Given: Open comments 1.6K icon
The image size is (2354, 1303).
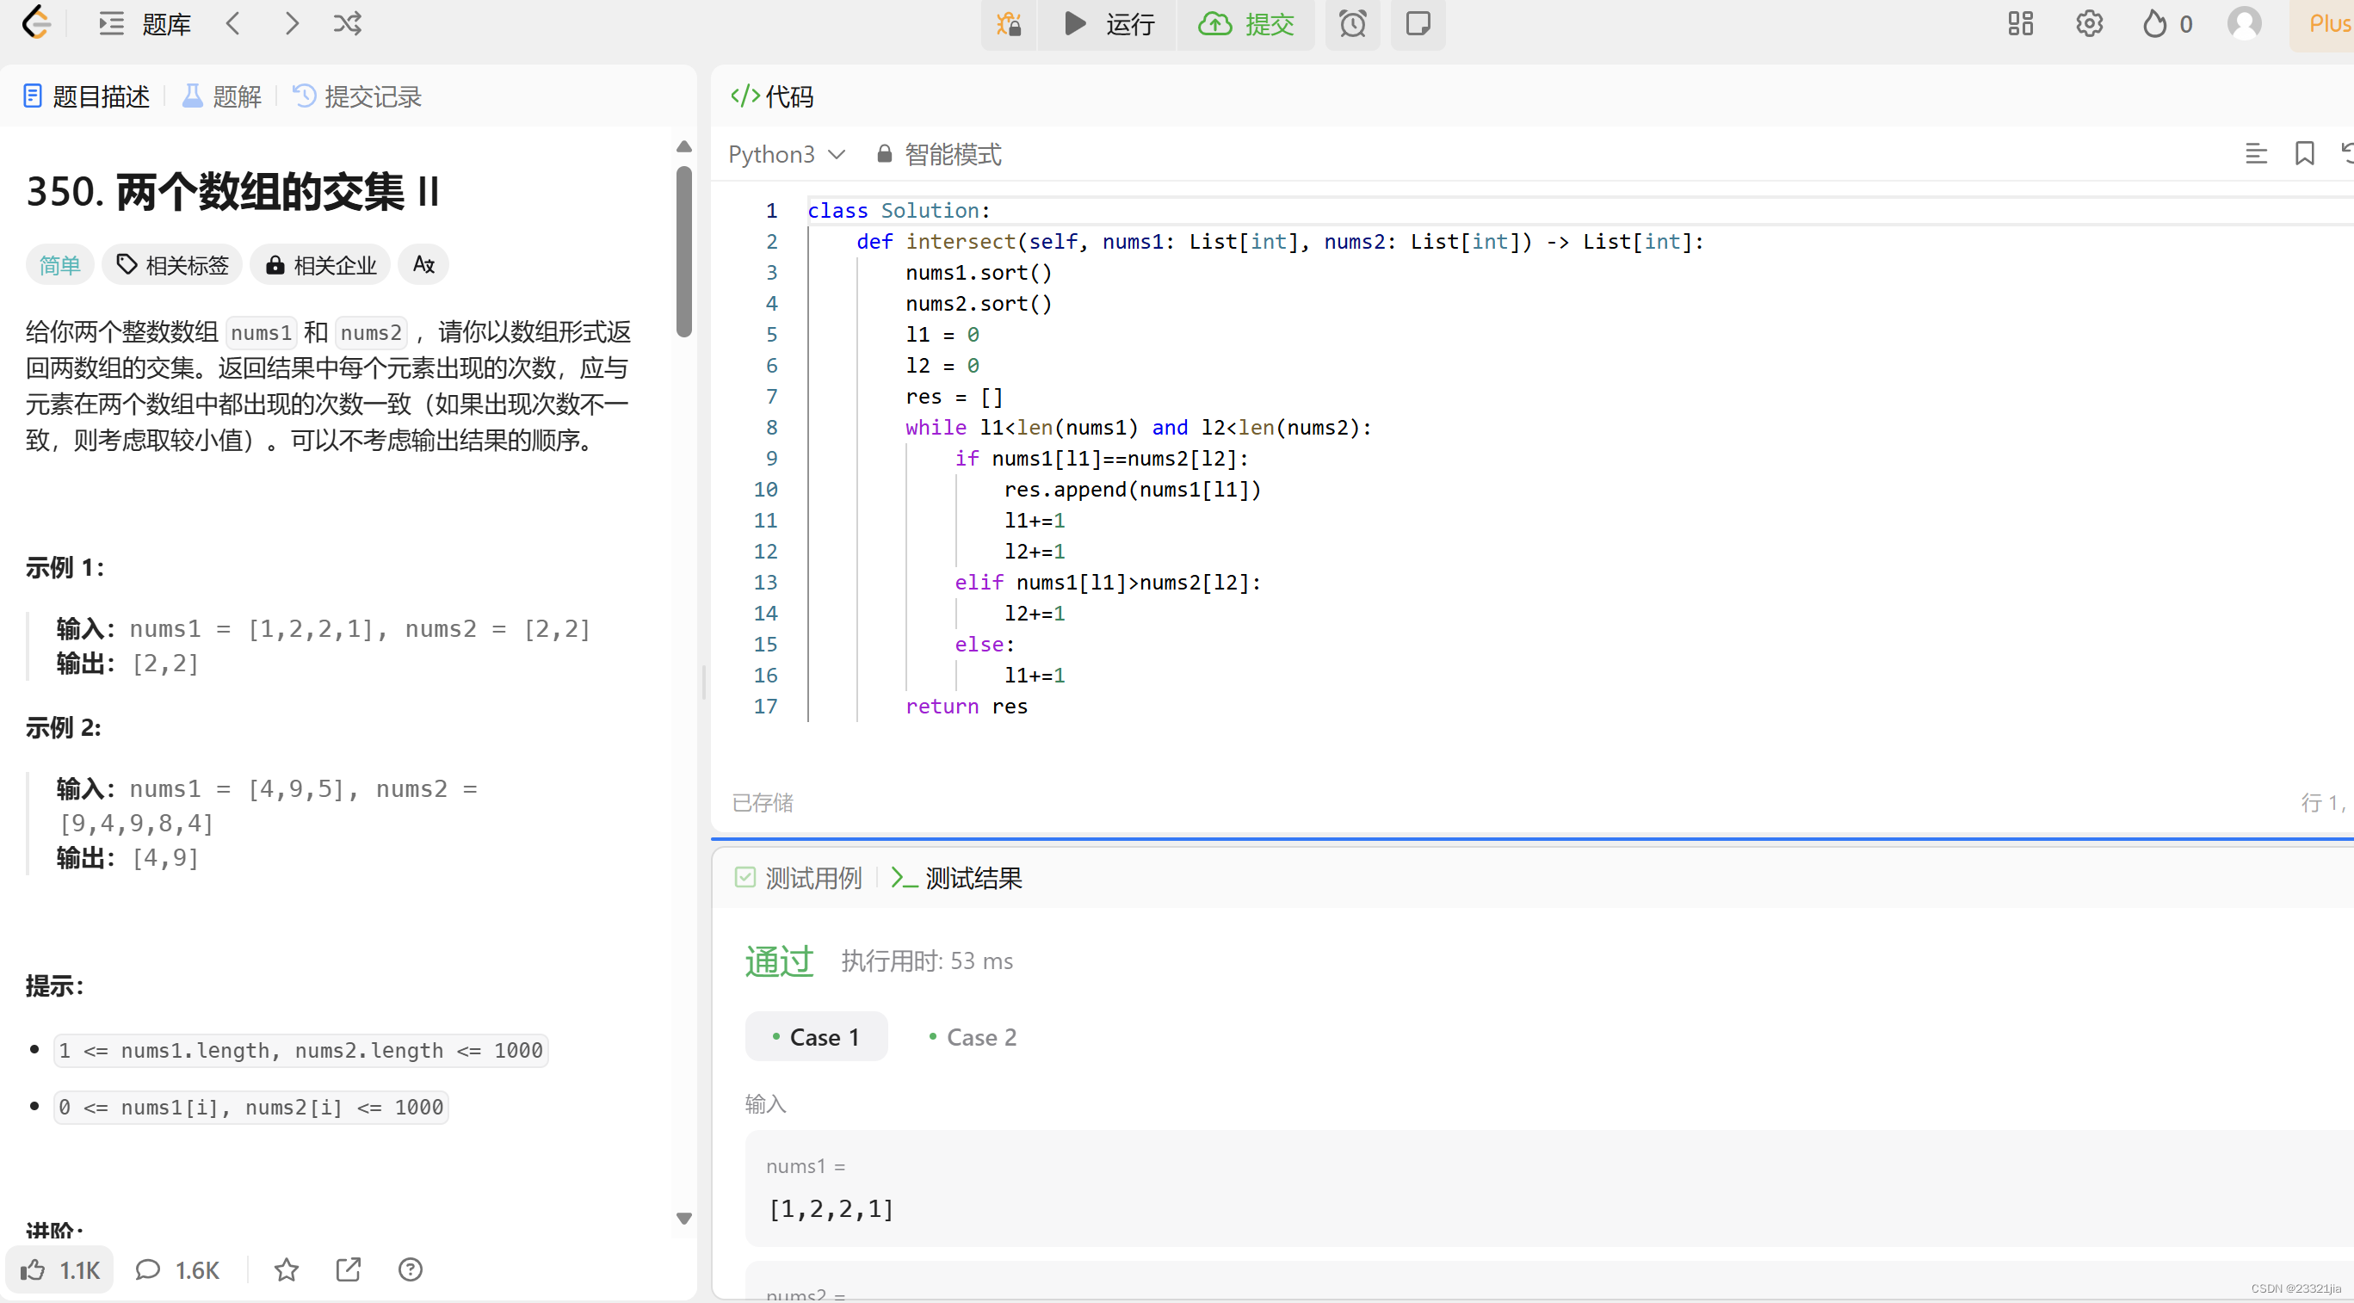Looking at the screenshot, I should click(177, 1270).
